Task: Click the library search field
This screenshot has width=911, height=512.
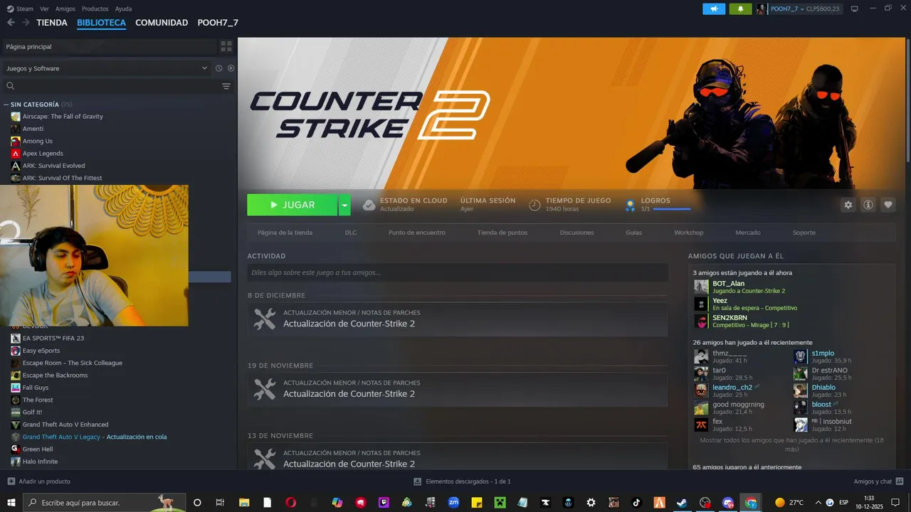Action: [x=110, y=86]
